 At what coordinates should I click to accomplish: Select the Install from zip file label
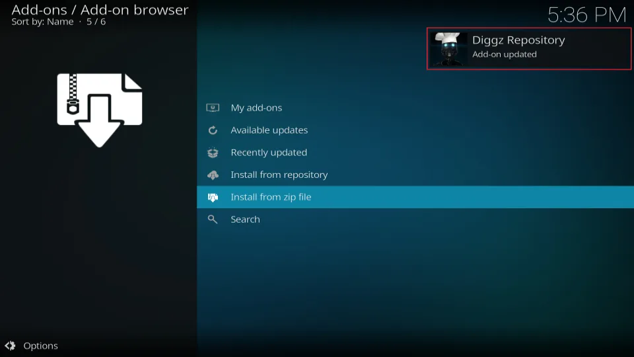tap(271, 197)
